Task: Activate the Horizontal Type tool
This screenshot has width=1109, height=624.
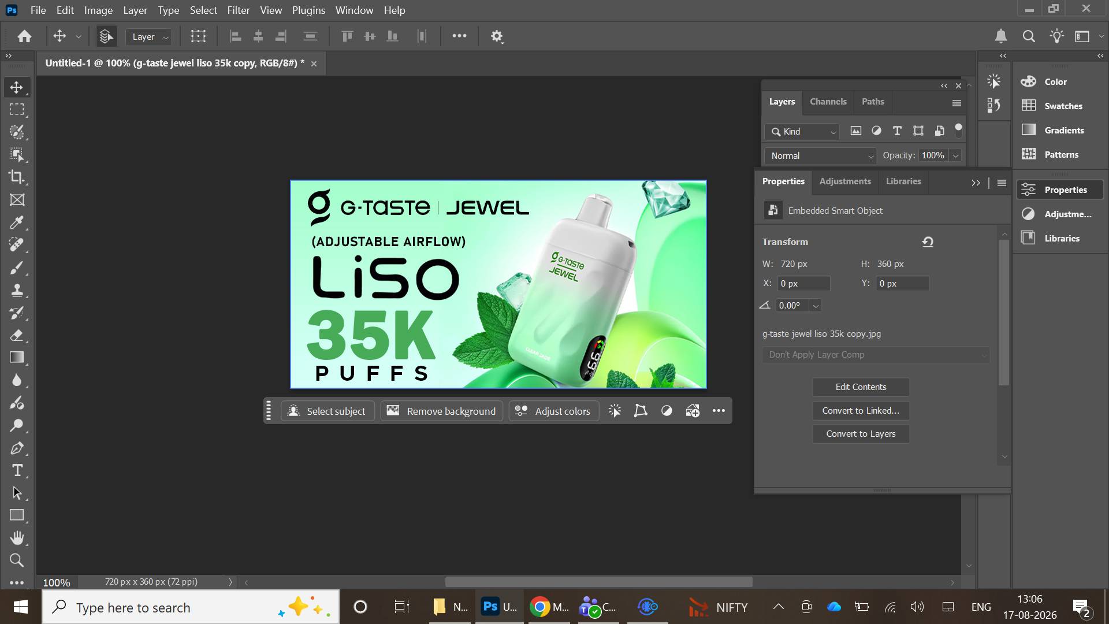Action: 17,470
